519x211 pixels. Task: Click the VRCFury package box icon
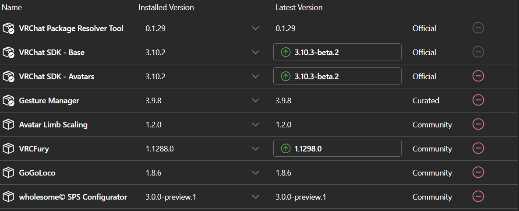click(x=8, y=149)
